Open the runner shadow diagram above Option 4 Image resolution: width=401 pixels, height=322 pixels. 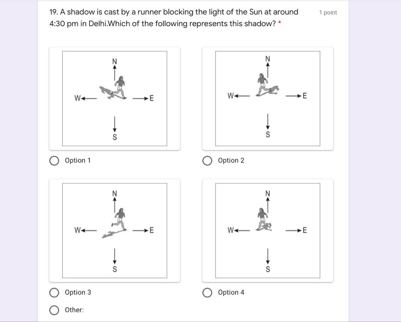click(x=267, y=230)
